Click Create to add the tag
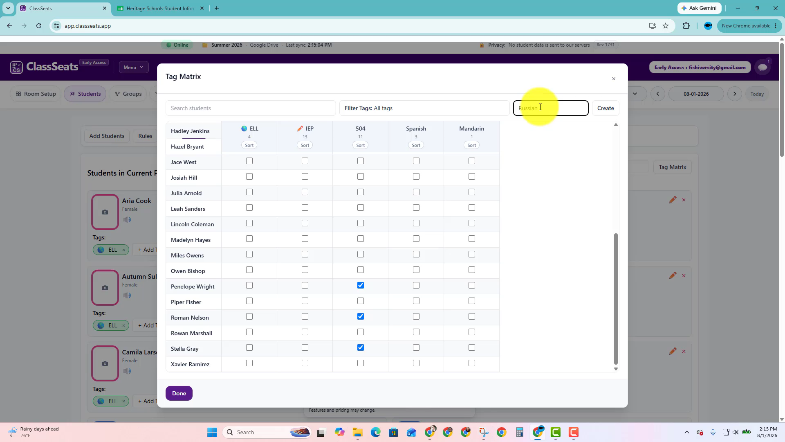The image size is (785, 442). click(606, 108)
